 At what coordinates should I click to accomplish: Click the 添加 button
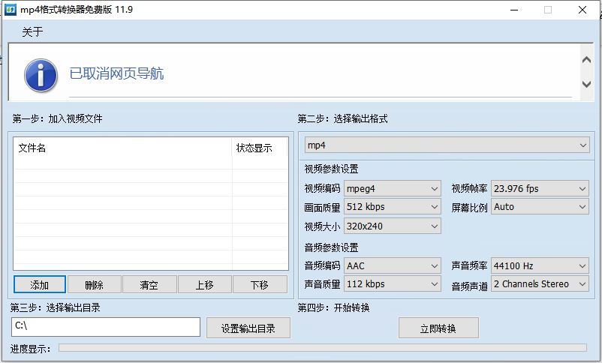tap(40, 284)
